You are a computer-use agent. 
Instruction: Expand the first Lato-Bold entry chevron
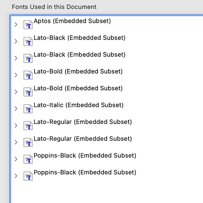point(16,75)
